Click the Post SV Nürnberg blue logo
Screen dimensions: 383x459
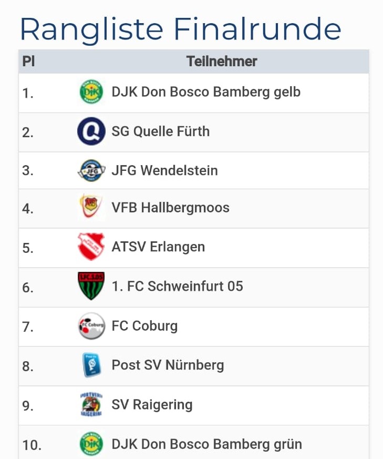coord(91,365)
